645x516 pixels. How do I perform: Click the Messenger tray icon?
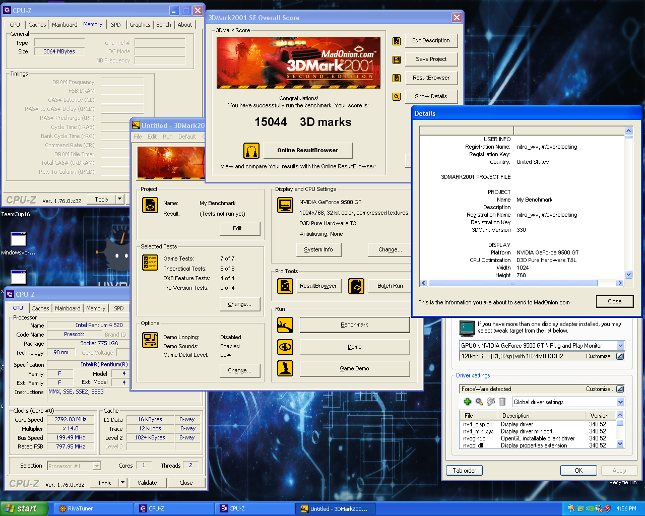599,508
